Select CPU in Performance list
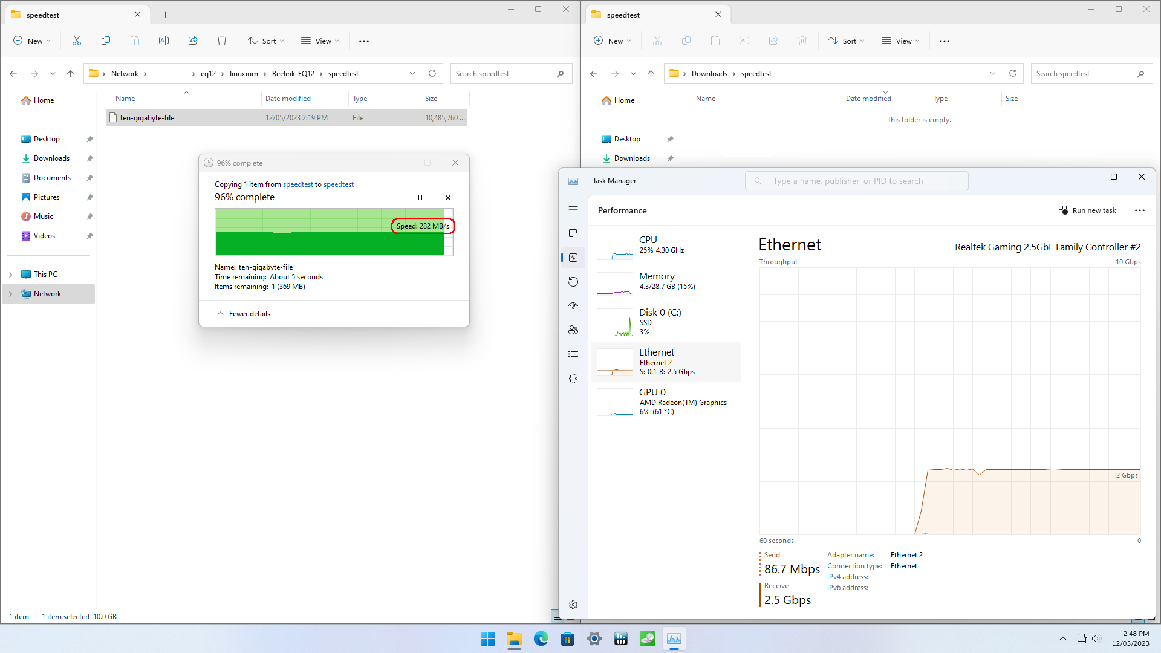 click(x=666, y=248)
